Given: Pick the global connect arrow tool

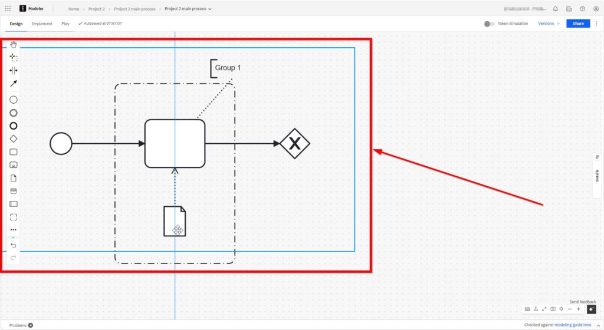Looking at the screenshot, I should point(14,84).
